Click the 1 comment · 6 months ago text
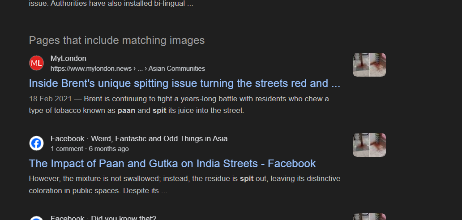 (90, 149)
